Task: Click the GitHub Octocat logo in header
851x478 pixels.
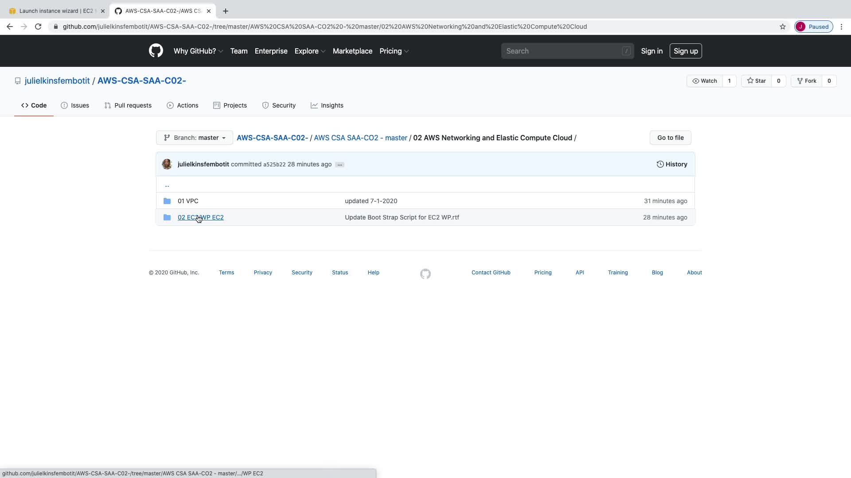Action: click(x=156, y=51)
